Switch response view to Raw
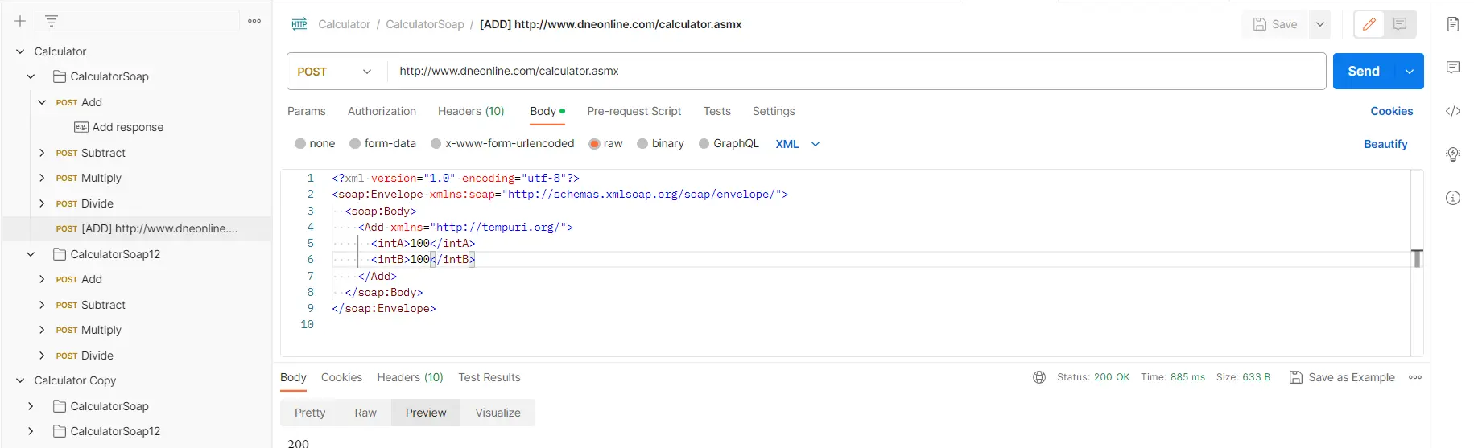Screen dimensions: 1474x448 [x=365, y=413]
